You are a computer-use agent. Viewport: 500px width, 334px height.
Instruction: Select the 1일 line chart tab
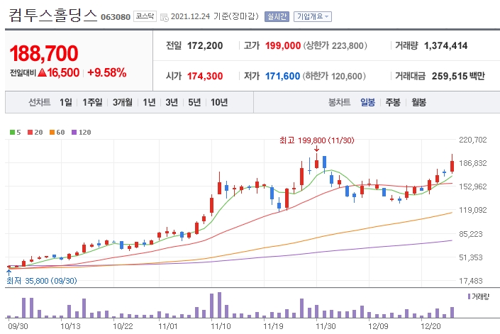point(66,102)
